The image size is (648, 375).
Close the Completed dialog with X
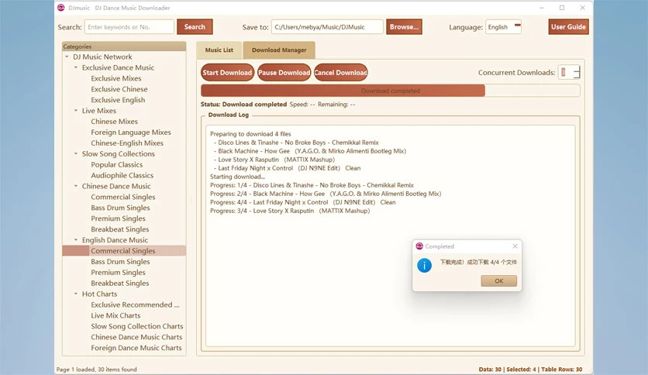point(515,246)
